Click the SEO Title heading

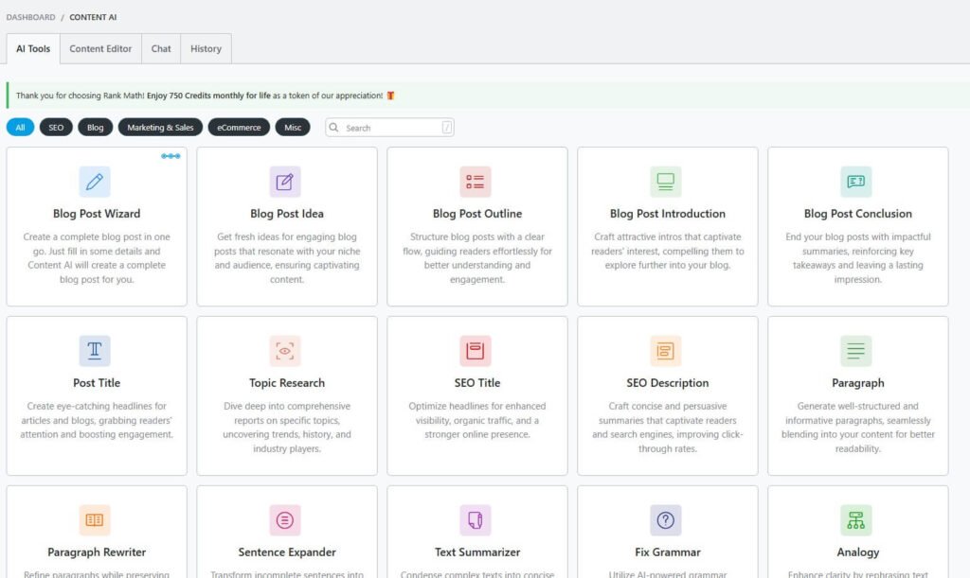pos(477,383)
